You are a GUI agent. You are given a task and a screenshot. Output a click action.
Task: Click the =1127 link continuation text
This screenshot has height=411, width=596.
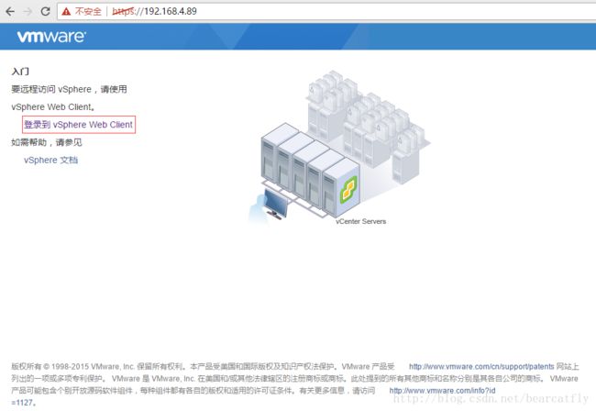(x=22, y=403)
